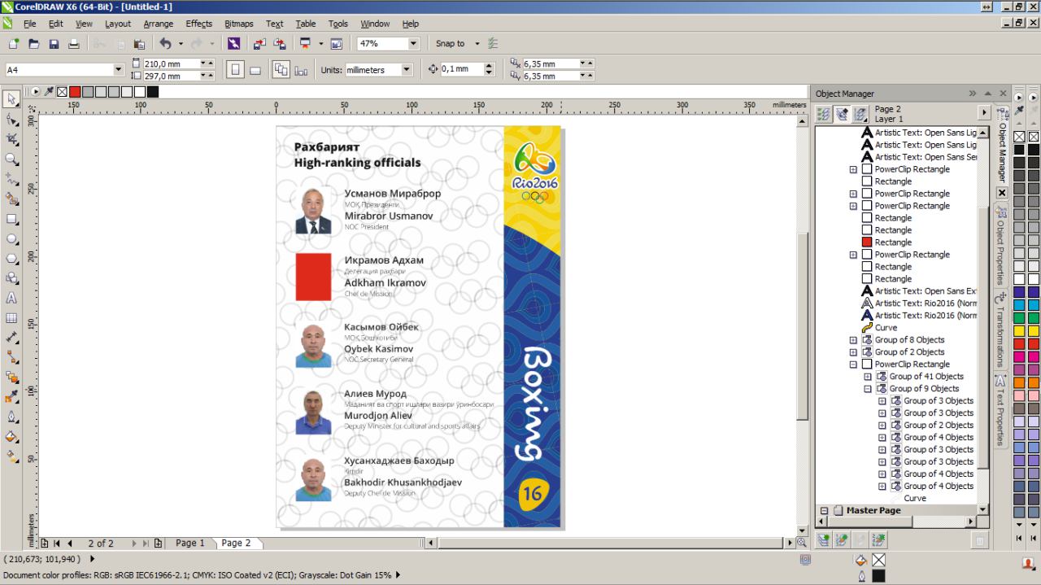The height and width of the screenshot is (585, 1041).
Task: Click the nudge distance 0,1 mm field
Action: tap(460, 70)
